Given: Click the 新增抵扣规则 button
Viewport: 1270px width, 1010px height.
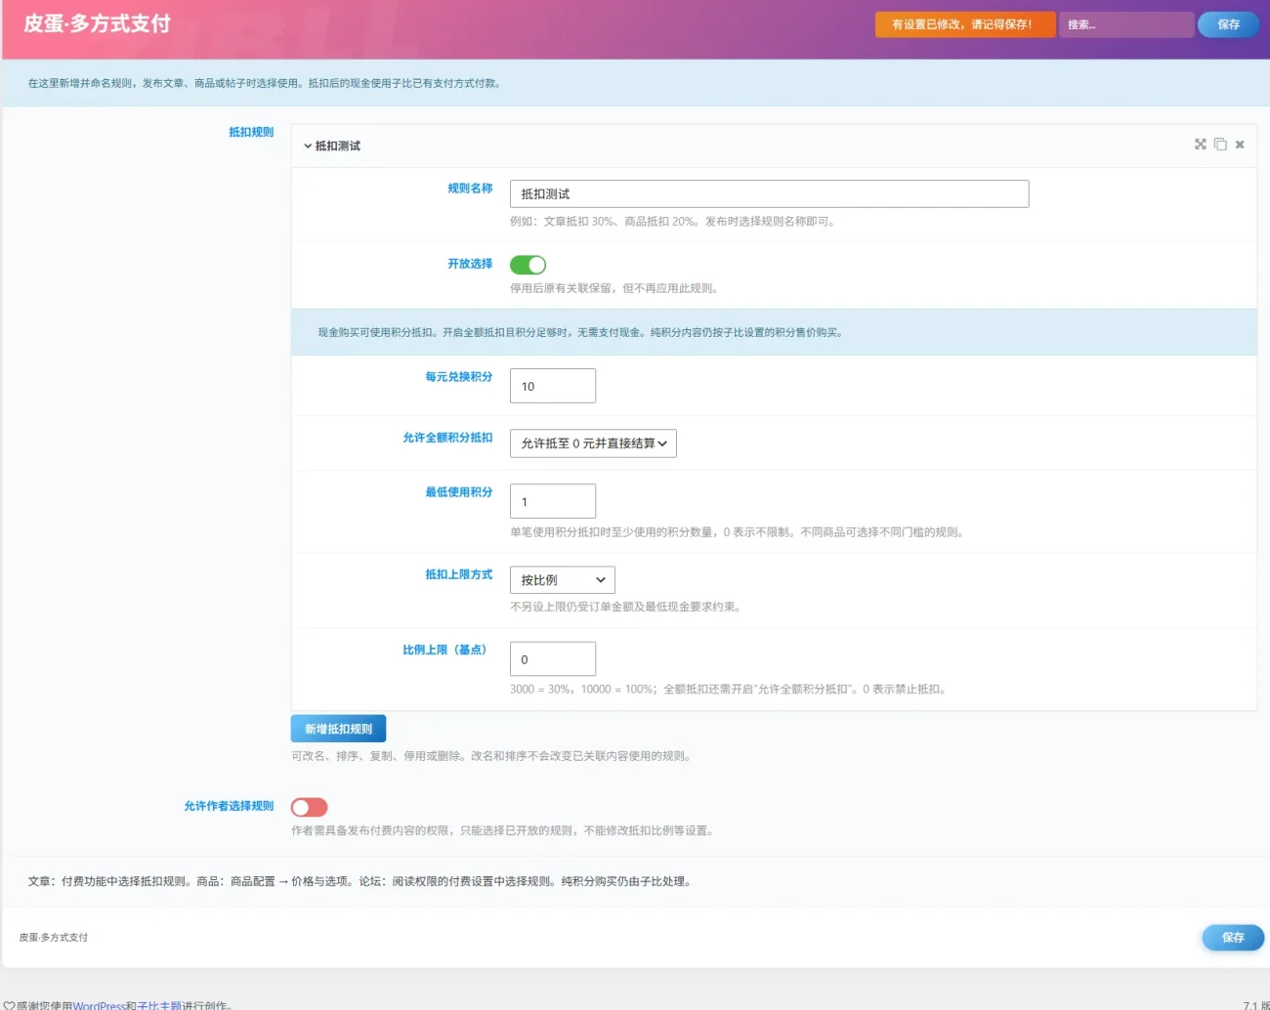Looking at the screenshot, I should (338, 729).
